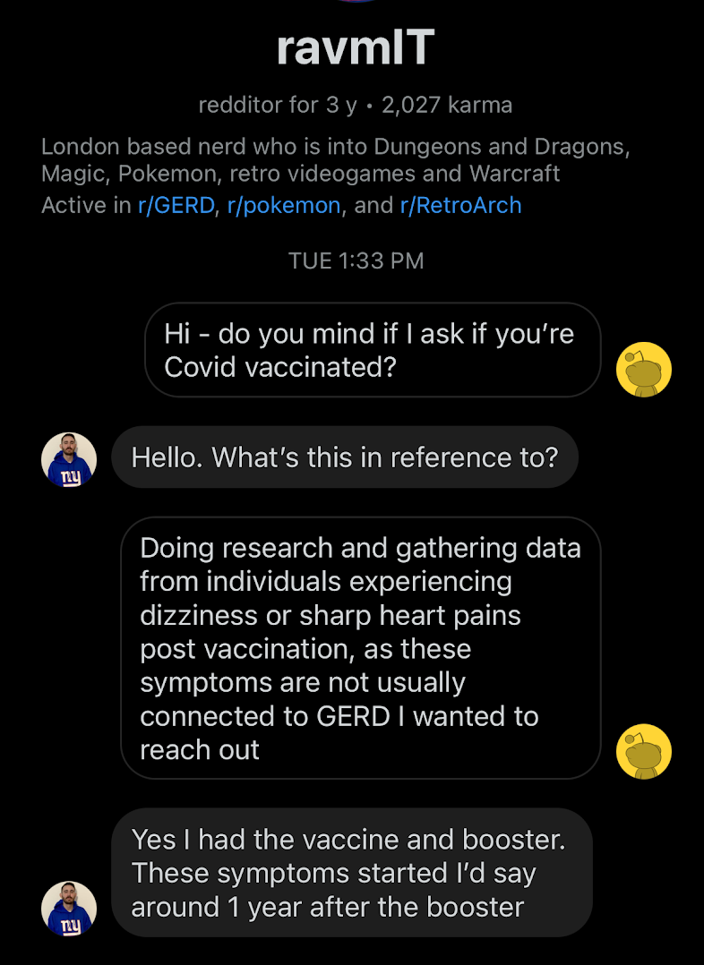Tap yellow Snoo avatar beside research message
The image size is (704, 965).
644,751
